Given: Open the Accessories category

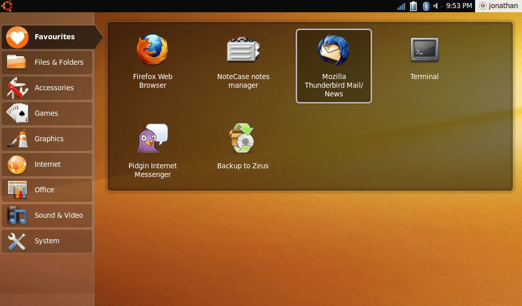Looking at the screenshot, I should pyautogui.click(x=47, y=88).
